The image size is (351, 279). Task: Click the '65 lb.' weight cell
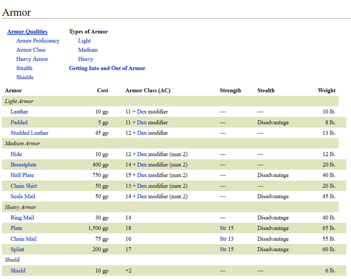(x=329, y=228)
